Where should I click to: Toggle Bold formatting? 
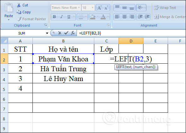pyautogui.click(x=55, y=17)
